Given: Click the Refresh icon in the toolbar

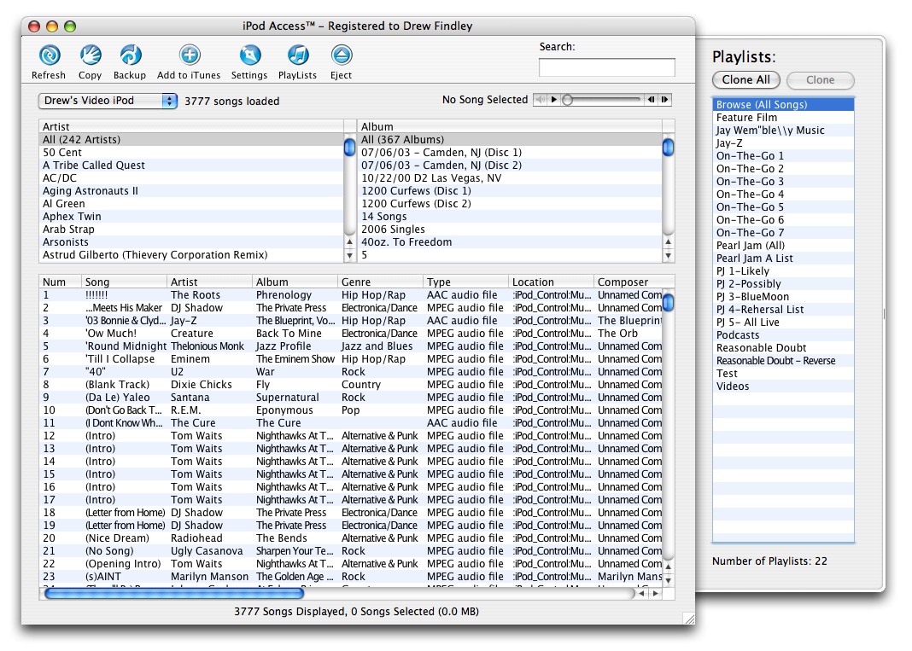Looking at the screenshot, I should coord(49,56).
